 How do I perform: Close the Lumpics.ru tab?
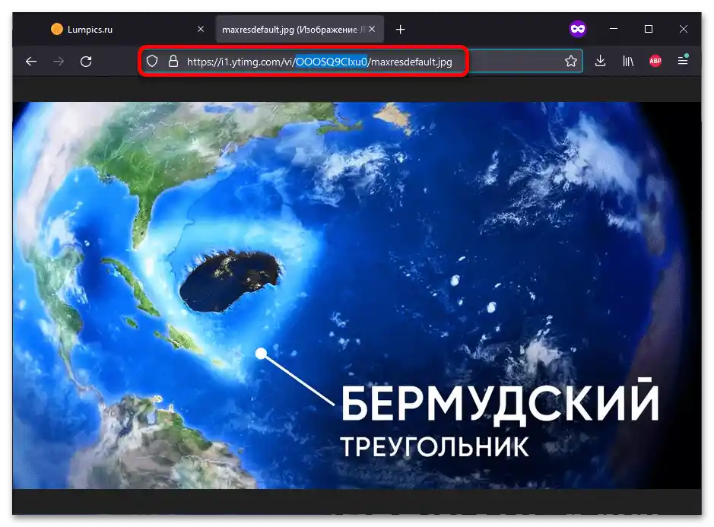[x=200, y=29]
